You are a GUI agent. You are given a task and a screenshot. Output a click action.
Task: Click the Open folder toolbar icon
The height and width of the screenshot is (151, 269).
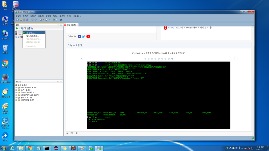pyautogui.click(x=21, y=20)
